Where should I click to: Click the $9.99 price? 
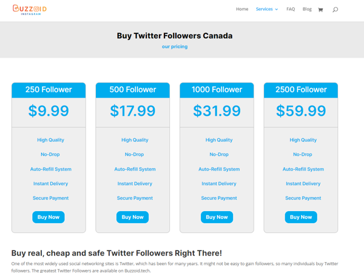click(49, 111)
